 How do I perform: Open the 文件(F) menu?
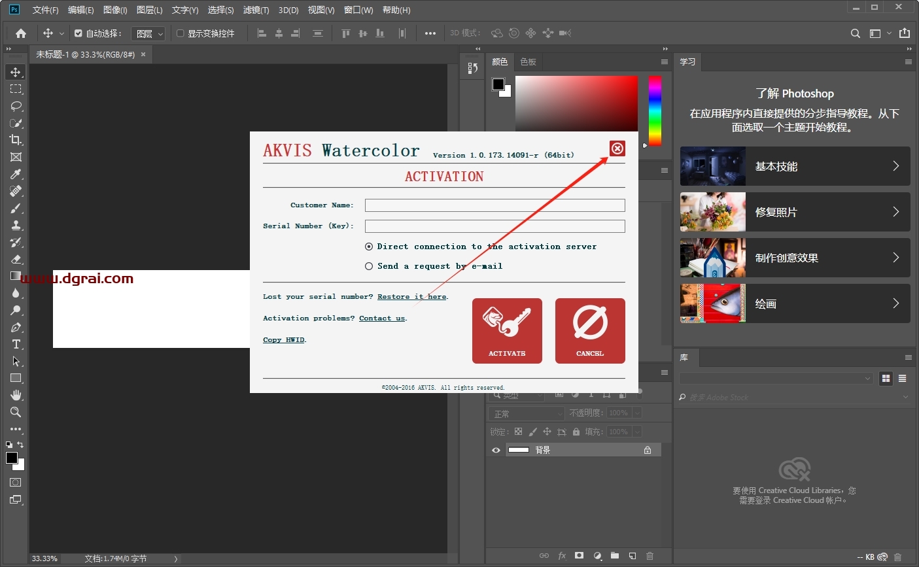[45, 10]
